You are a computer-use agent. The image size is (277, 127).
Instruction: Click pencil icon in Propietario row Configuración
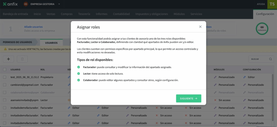[x=244, y=77]
